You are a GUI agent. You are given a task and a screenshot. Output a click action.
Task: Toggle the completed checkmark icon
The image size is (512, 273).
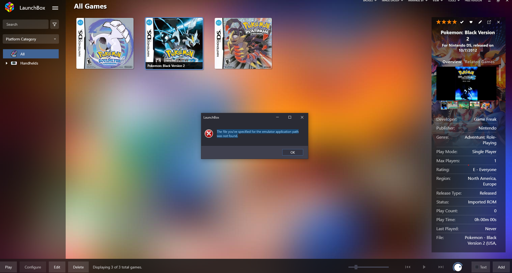(462, 22)
